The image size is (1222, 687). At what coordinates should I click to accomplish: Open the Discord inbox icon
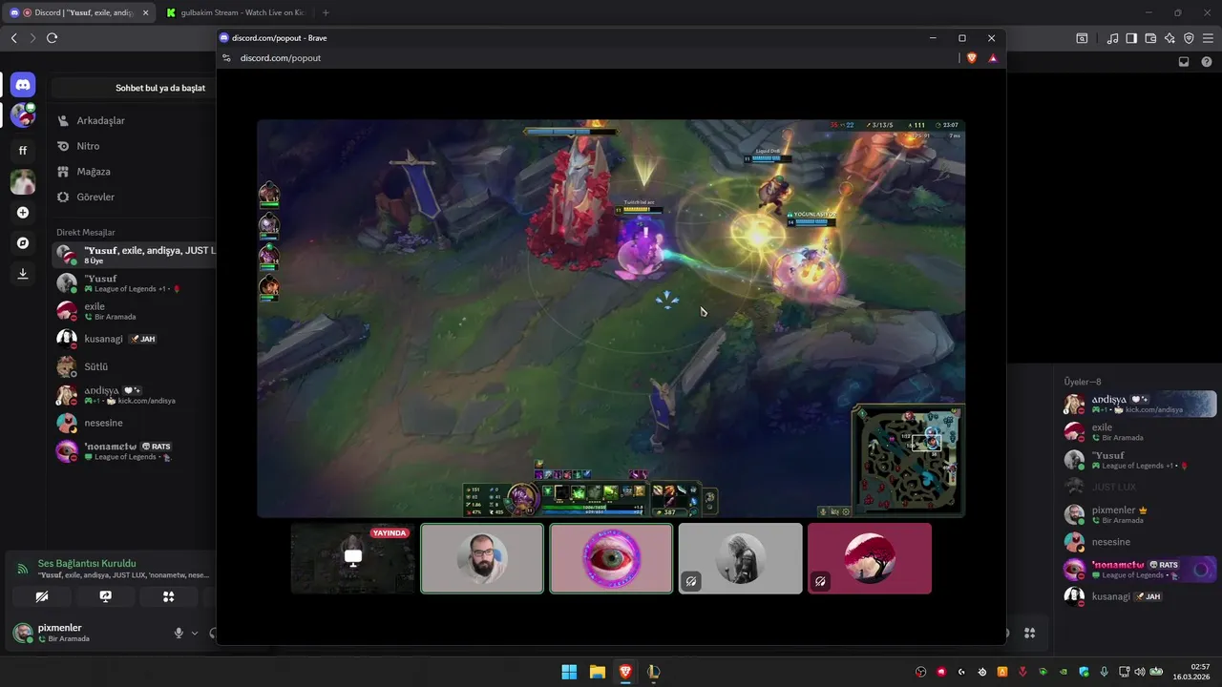tap(1184, 62)
